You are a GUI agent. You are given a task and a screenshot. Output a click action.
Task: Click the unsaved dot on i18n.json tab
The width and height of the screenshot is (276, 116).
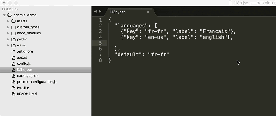pyautogui.click(x=148, y=12)
